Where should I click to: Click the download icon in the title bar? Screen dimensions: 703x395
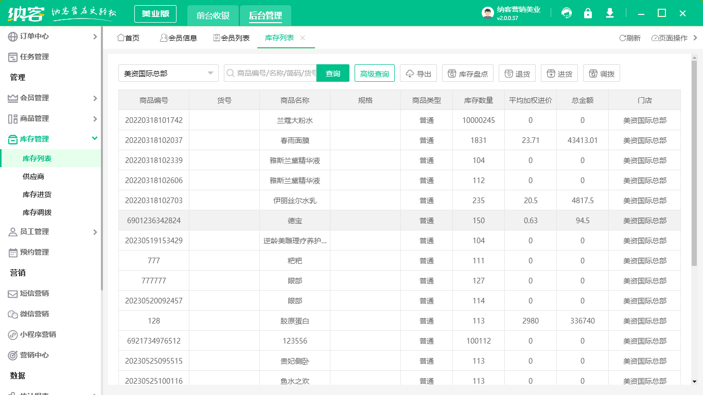pos(609,13)
